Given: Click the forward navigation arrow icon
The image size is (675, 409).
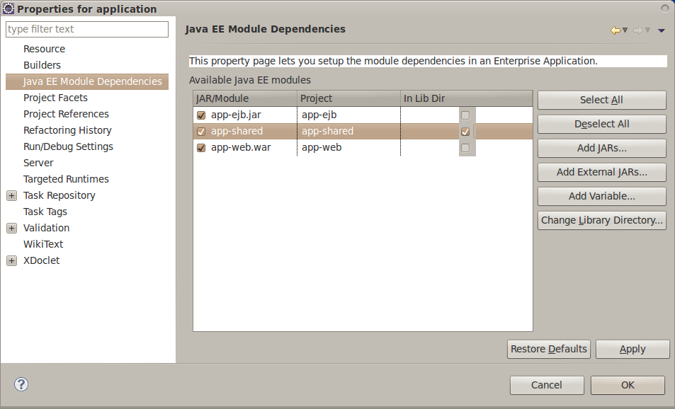Looking at the screenshot, I should (x=638, y=30).
